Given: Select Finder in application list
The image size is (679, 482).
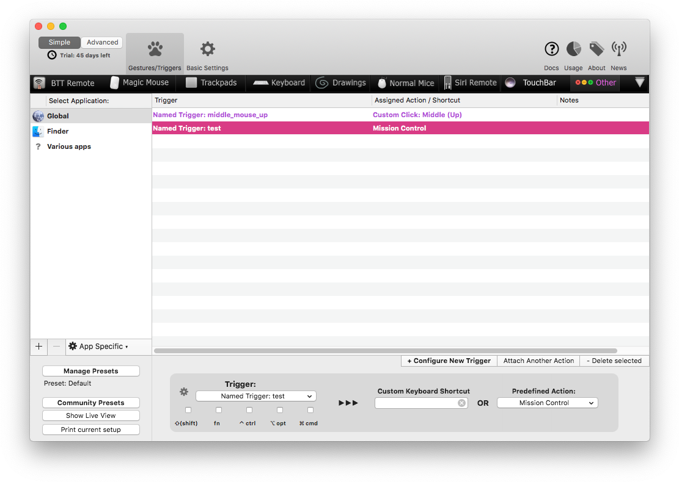Looking at the screenshot, I should click(91, 131).
